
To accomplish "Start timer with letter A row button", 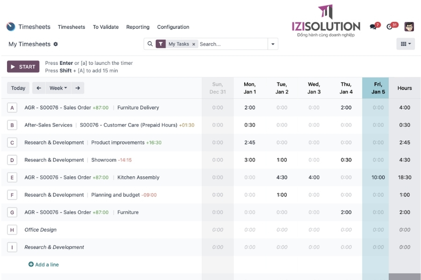I will [12, 108].
